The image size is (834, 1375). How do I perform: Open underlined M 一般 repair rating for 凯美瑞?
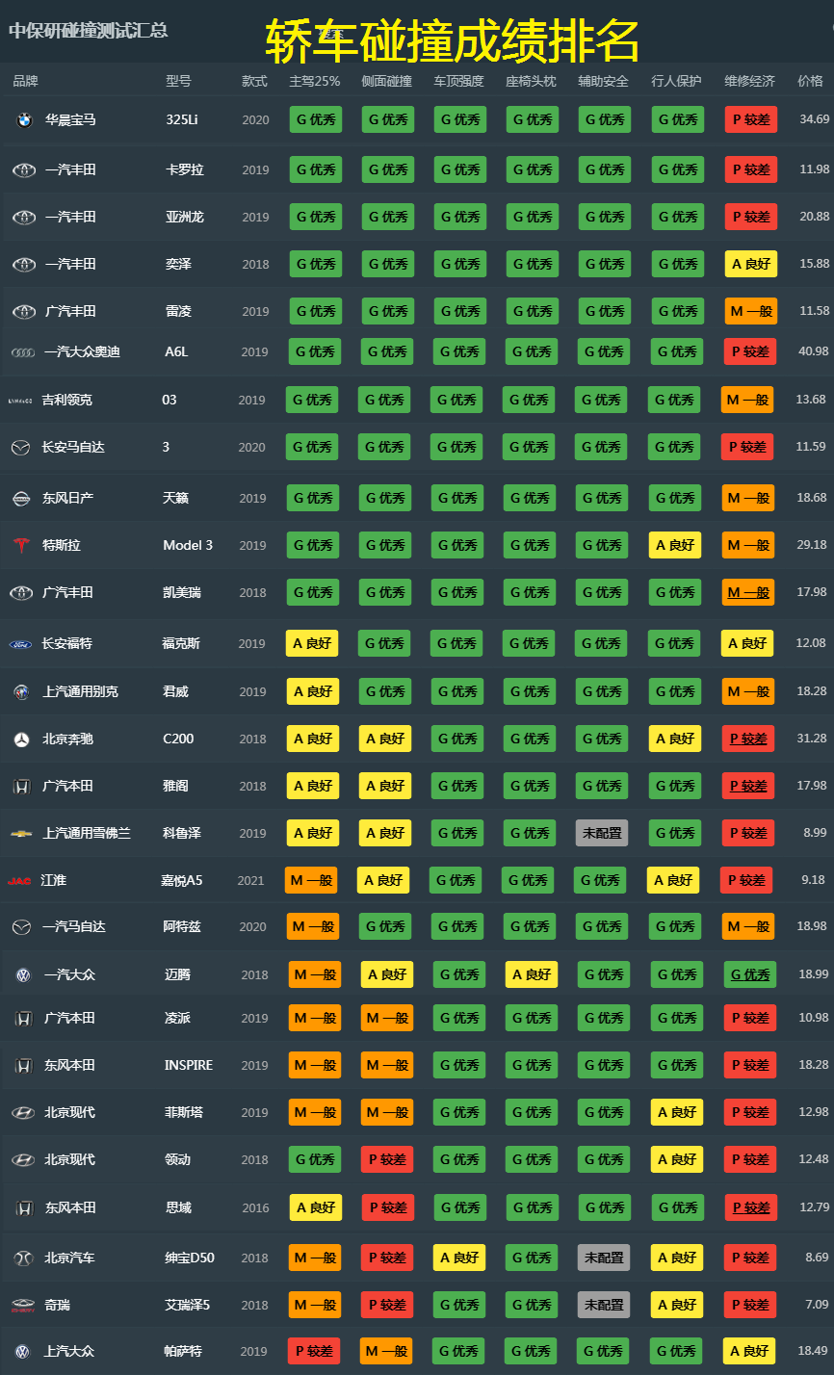coord(748,592)
